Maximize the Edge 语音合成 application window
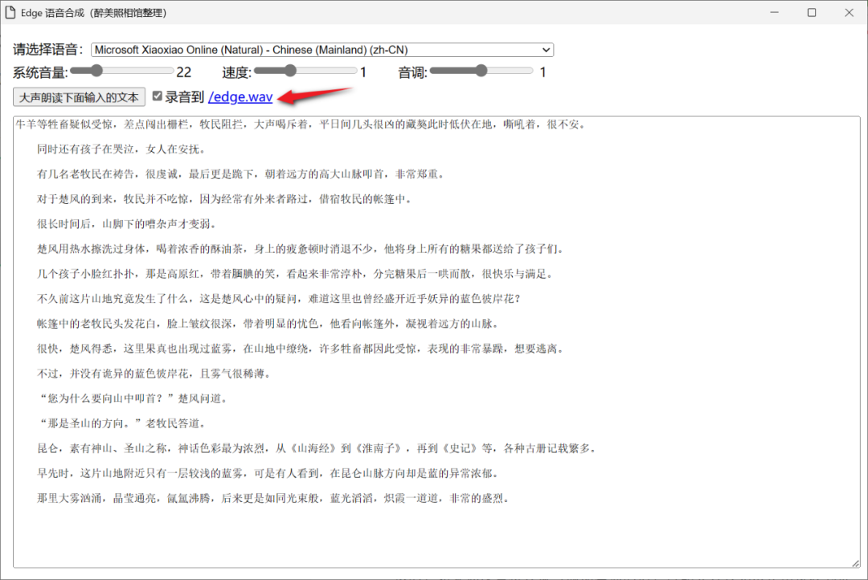Viewport: 868px width, 580px height. pyautogui.click(x=812, y=12)
